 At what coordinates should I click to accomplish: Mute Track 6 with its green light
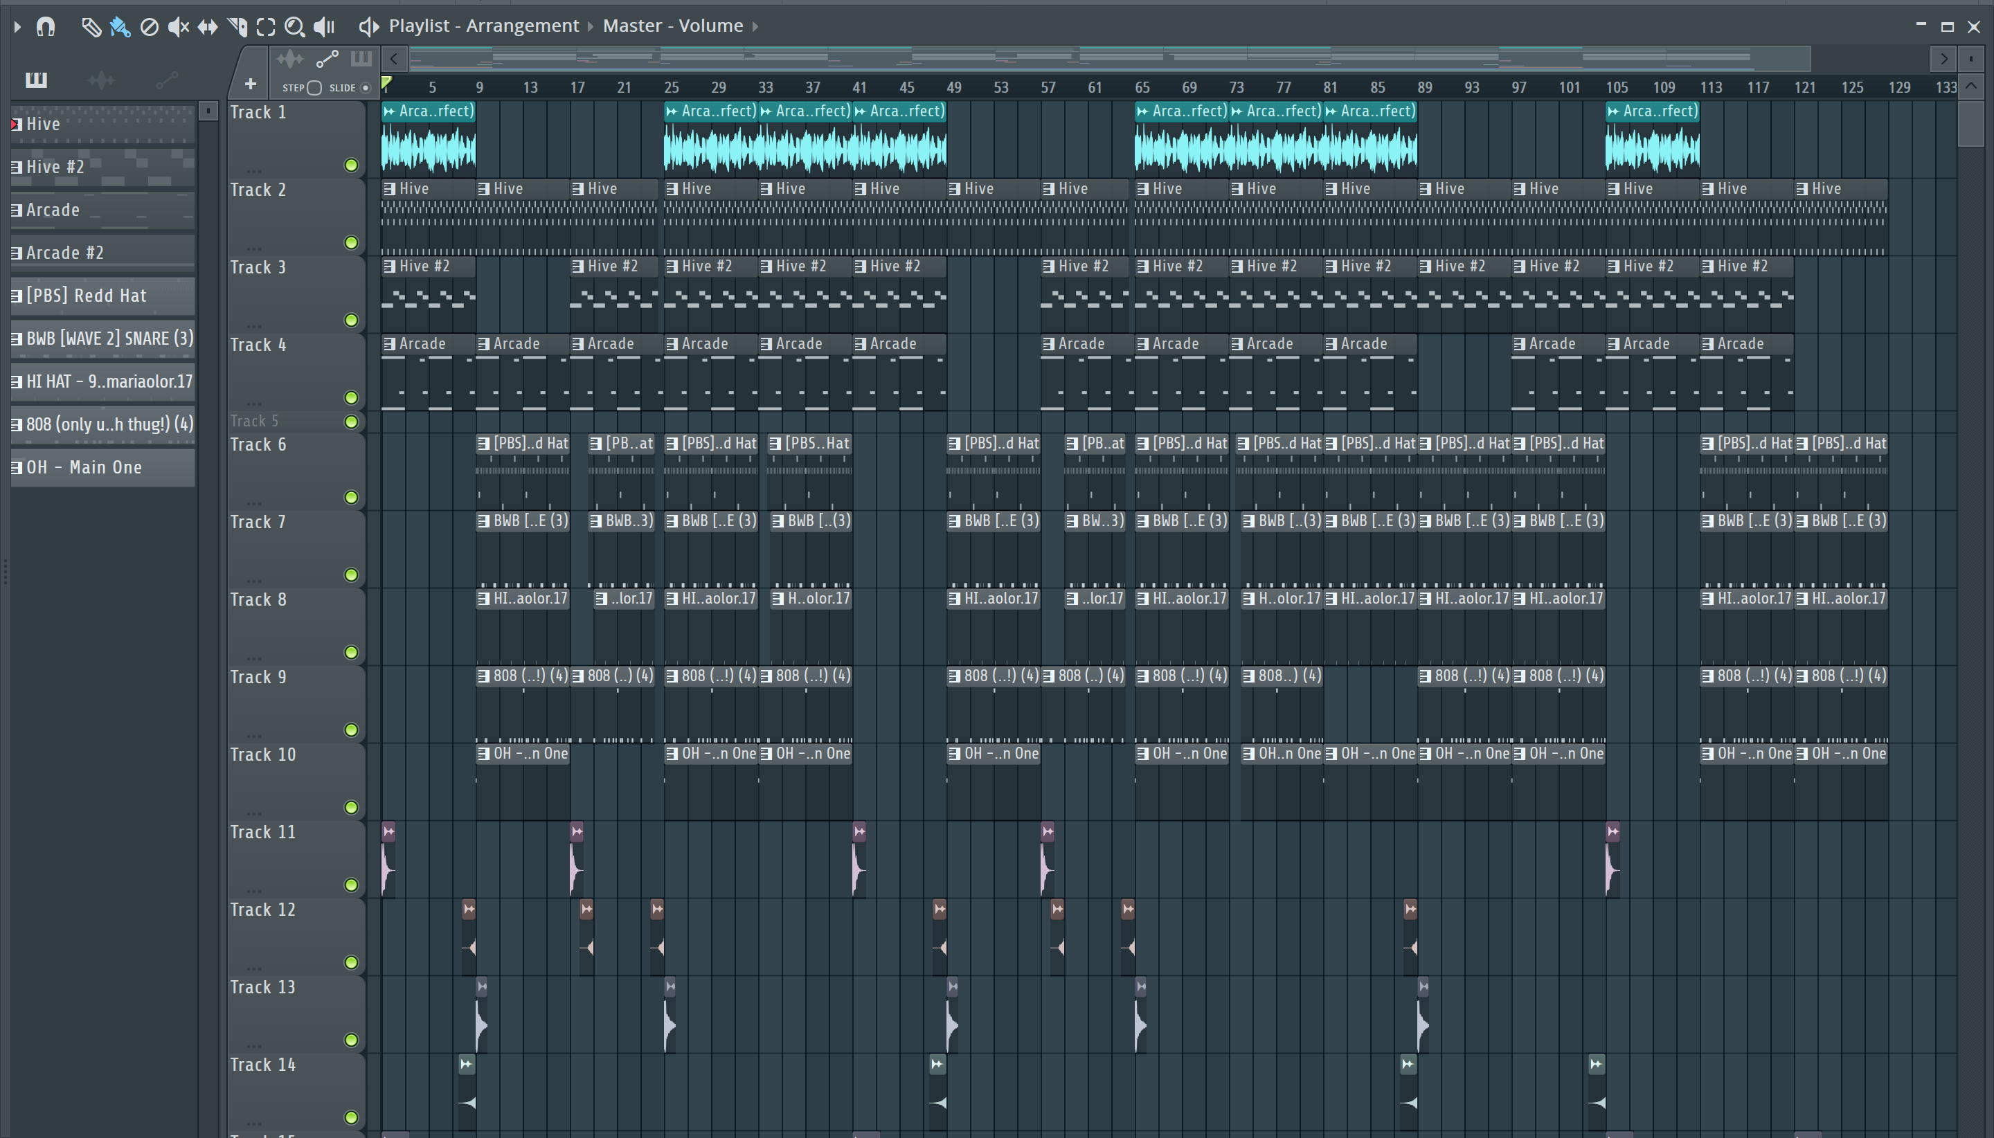point(351,497)
